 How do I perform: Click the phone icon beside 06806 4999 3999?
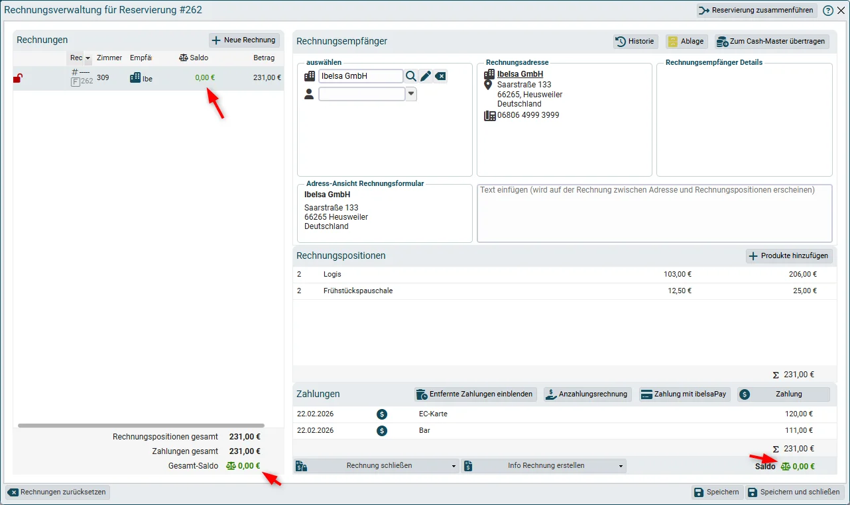coord(490,116)
